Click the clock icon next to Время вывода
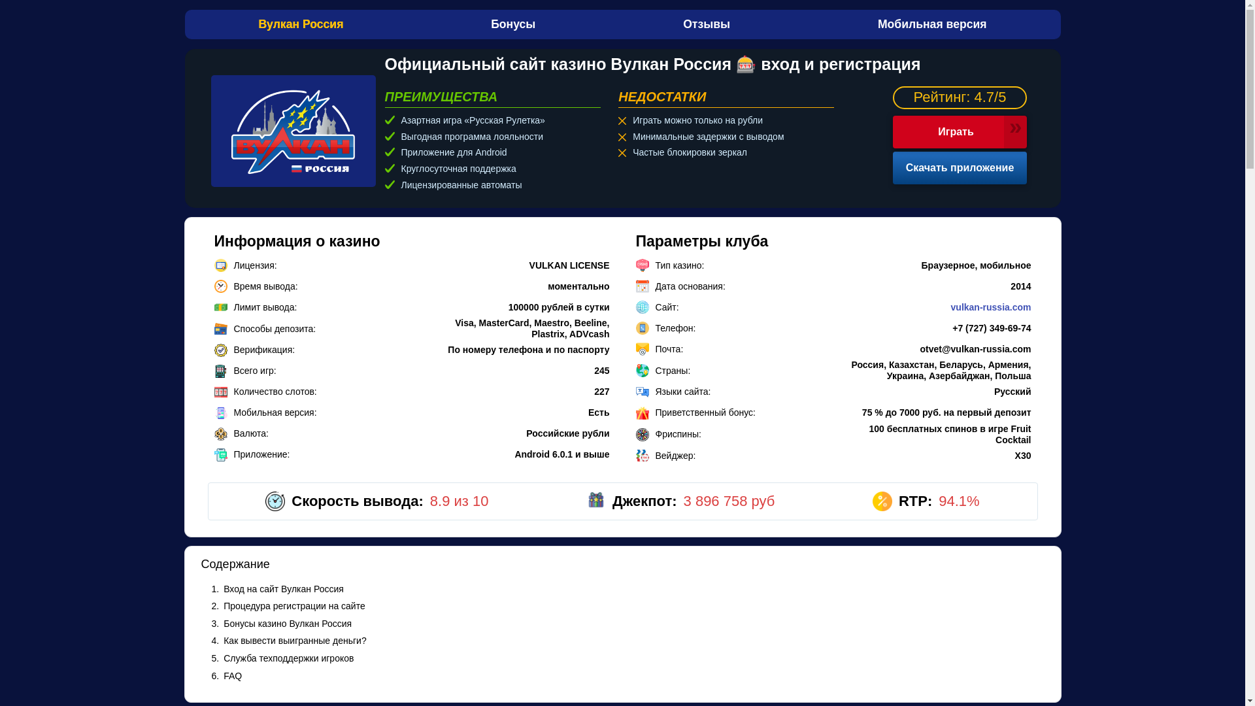The image size is (1255, 706). pos(221,286)
